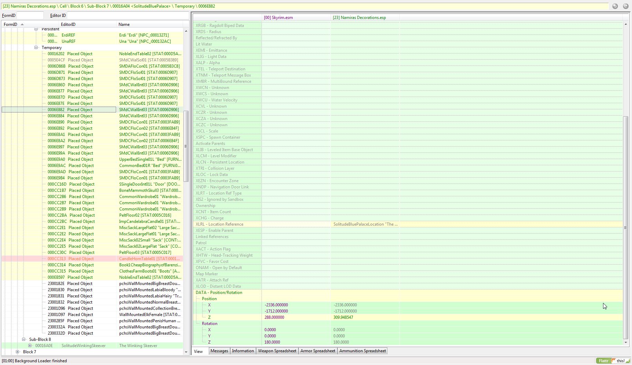Viewport: 632px width, 365px height.
Task: Expand the 00016A0E SolitudeWinkingSkeever cell
Action: pos(30,346)
